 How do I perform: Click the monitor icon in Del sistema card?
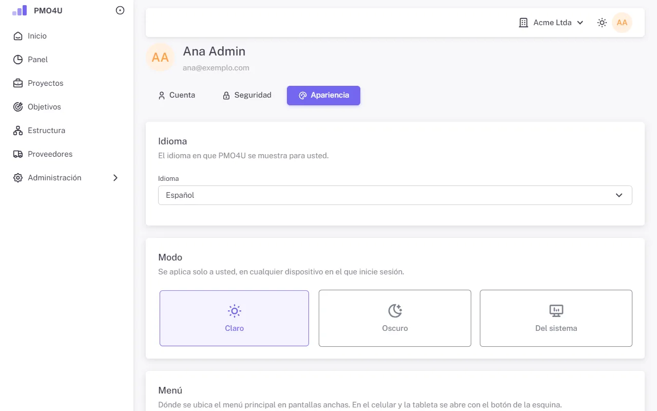[x=556, y=311]
